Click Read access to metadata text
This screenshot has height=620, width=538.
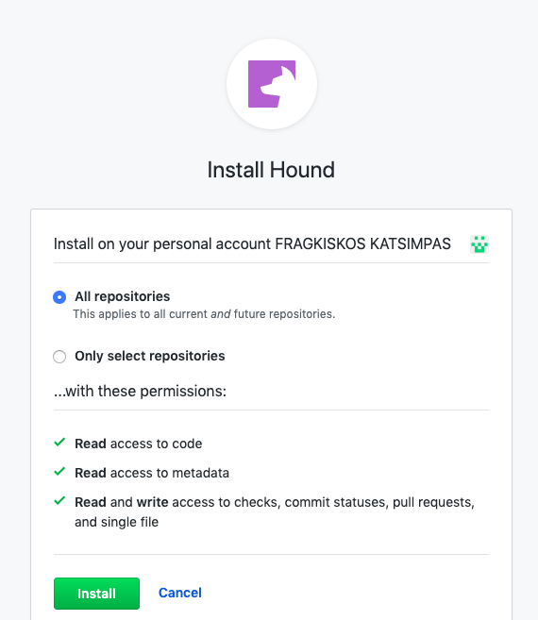pos(152,473)
